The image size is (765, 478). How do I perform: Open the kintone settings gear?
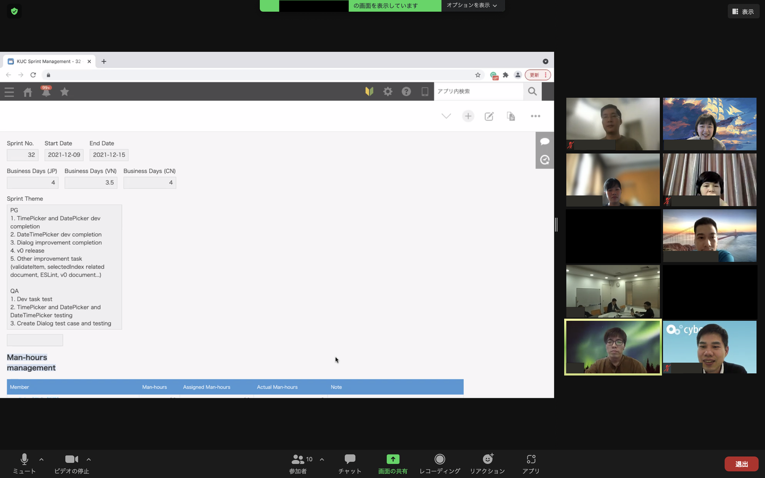[x=388, y=91]
